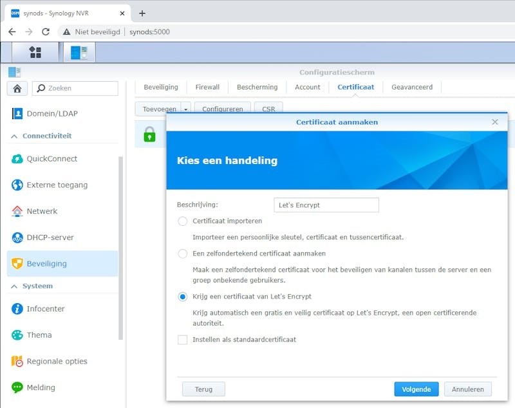
Task: Click the Kies een handeling heading
Action: click(227, 160)
